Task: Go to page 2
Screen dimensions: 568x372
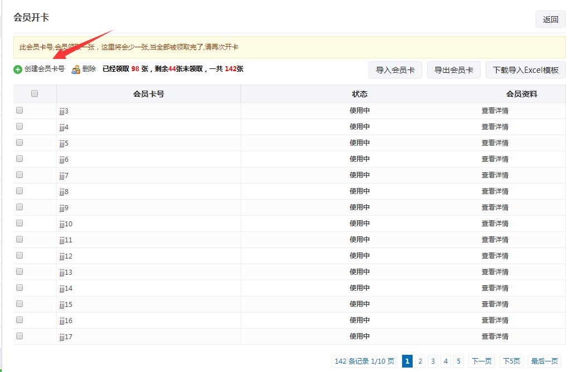Action: [420, 361]
